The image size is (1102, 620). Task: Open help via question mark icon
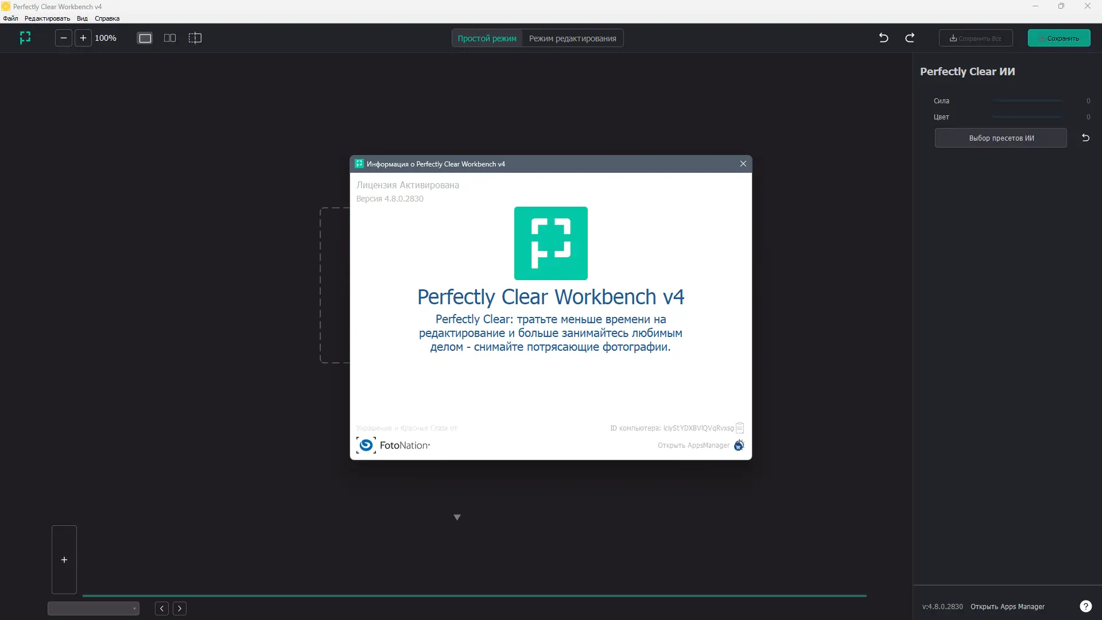click(x=1085, y=606)
